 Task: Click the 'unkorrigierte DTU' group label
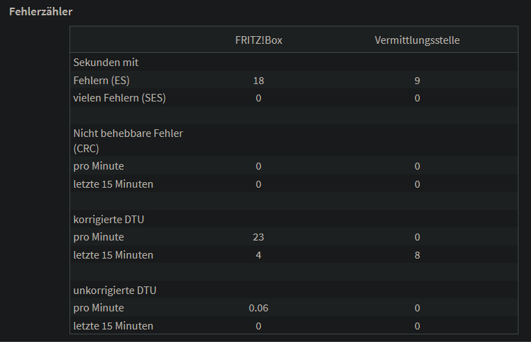pos(115,291)
